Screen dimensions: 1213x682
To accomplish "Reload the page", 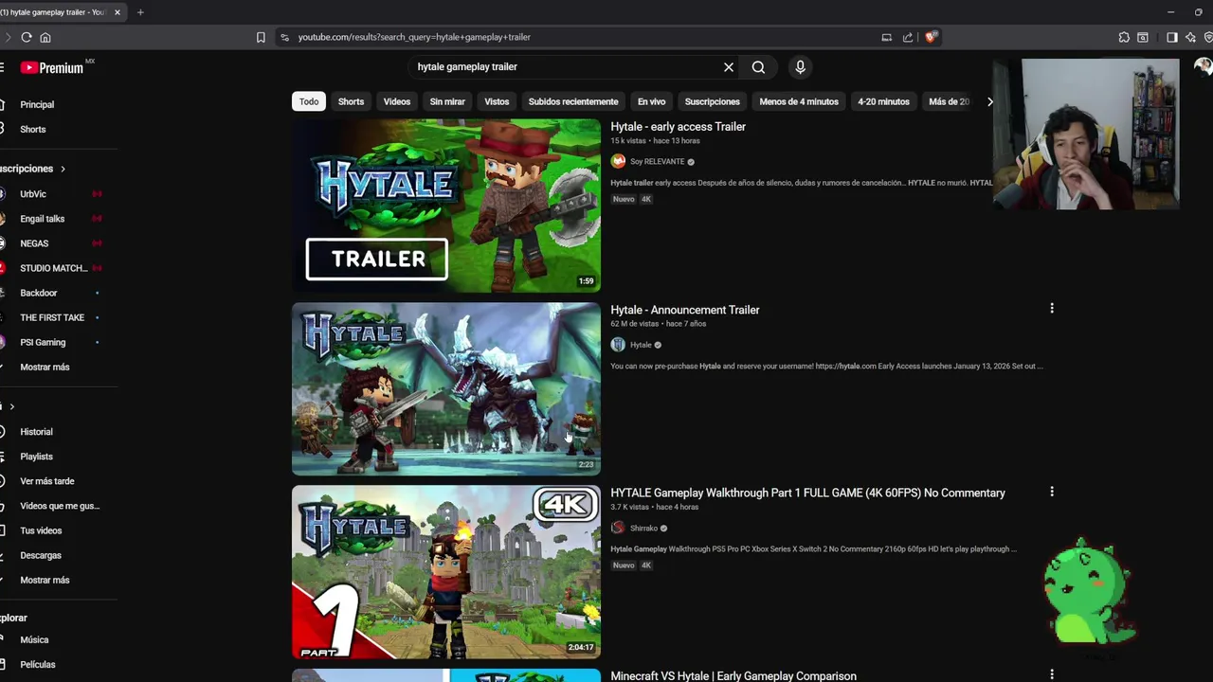I will 27,37.
